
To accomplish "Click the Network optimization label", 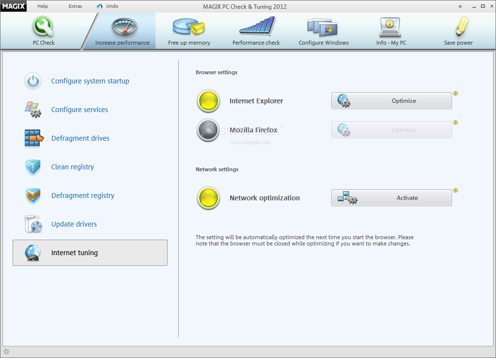I will click(265, 198).
